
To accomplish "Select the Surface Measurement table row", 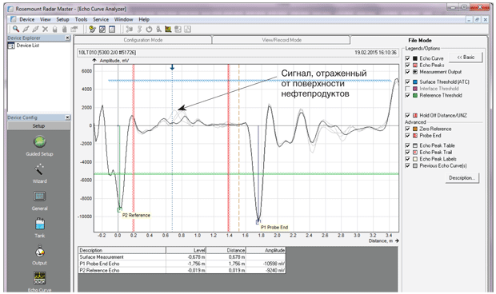I will pos(182,257).
